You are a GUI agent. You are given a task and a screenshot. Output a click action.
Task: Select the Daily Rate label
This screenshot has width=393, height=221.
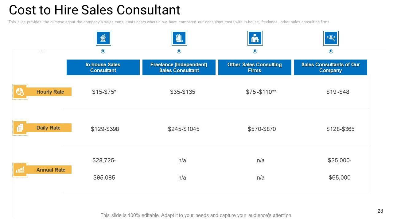48,128
